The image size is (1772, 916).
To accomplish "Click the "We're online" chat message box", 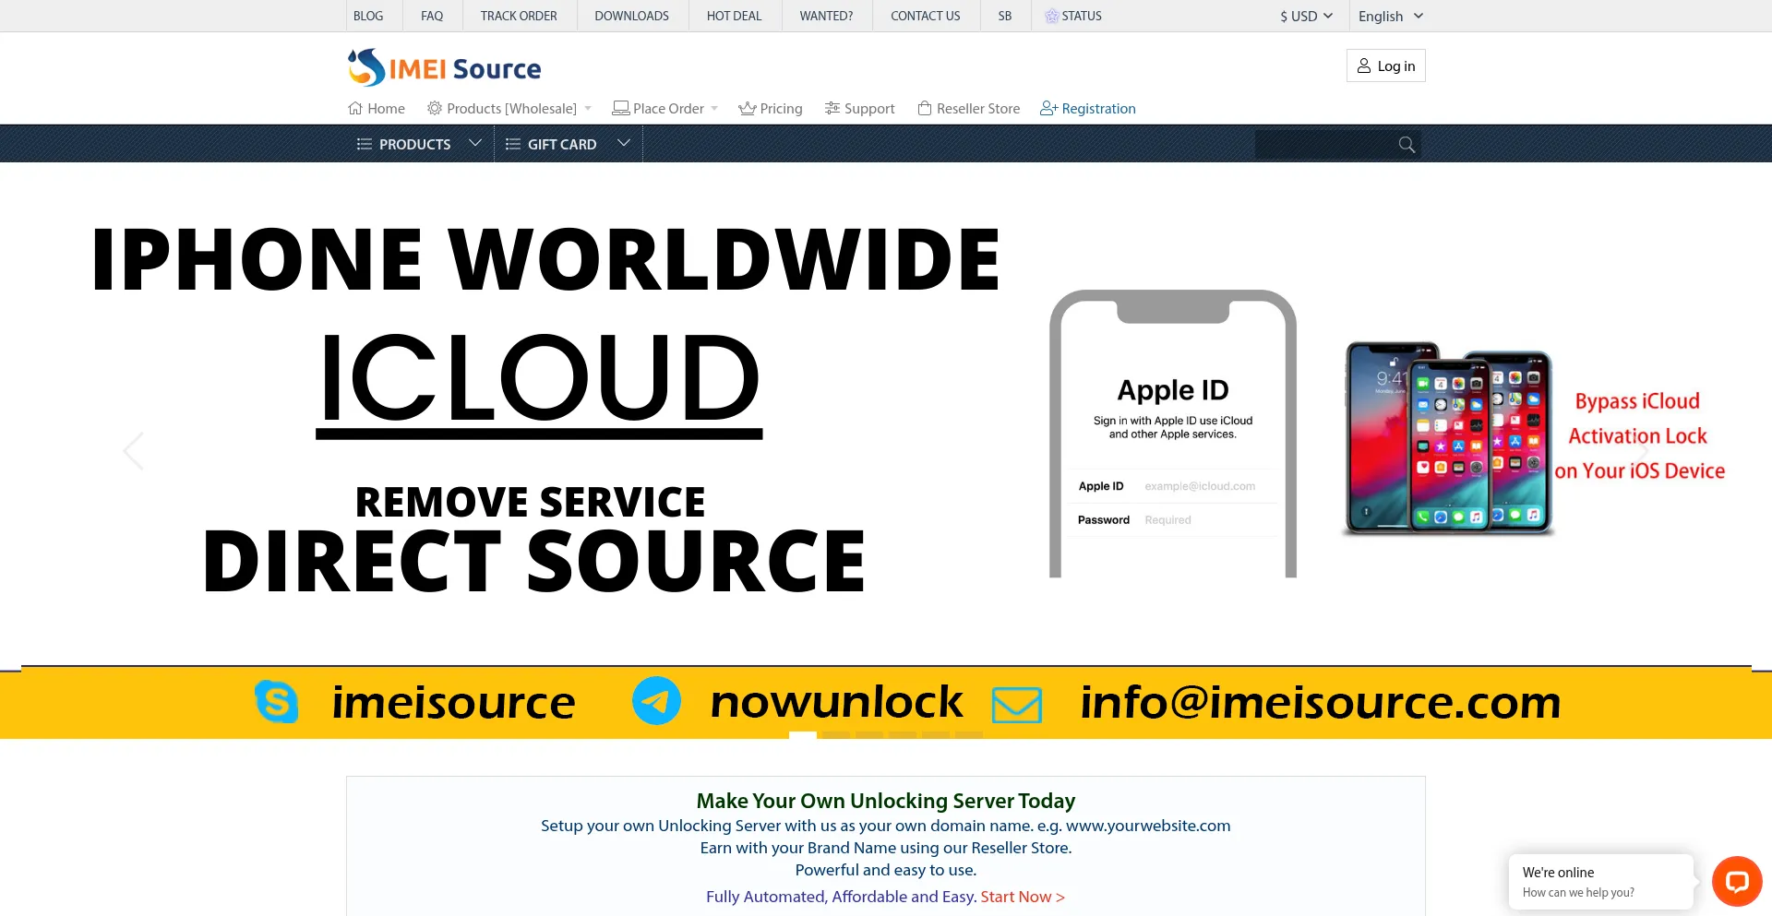I will point(1601,882).
